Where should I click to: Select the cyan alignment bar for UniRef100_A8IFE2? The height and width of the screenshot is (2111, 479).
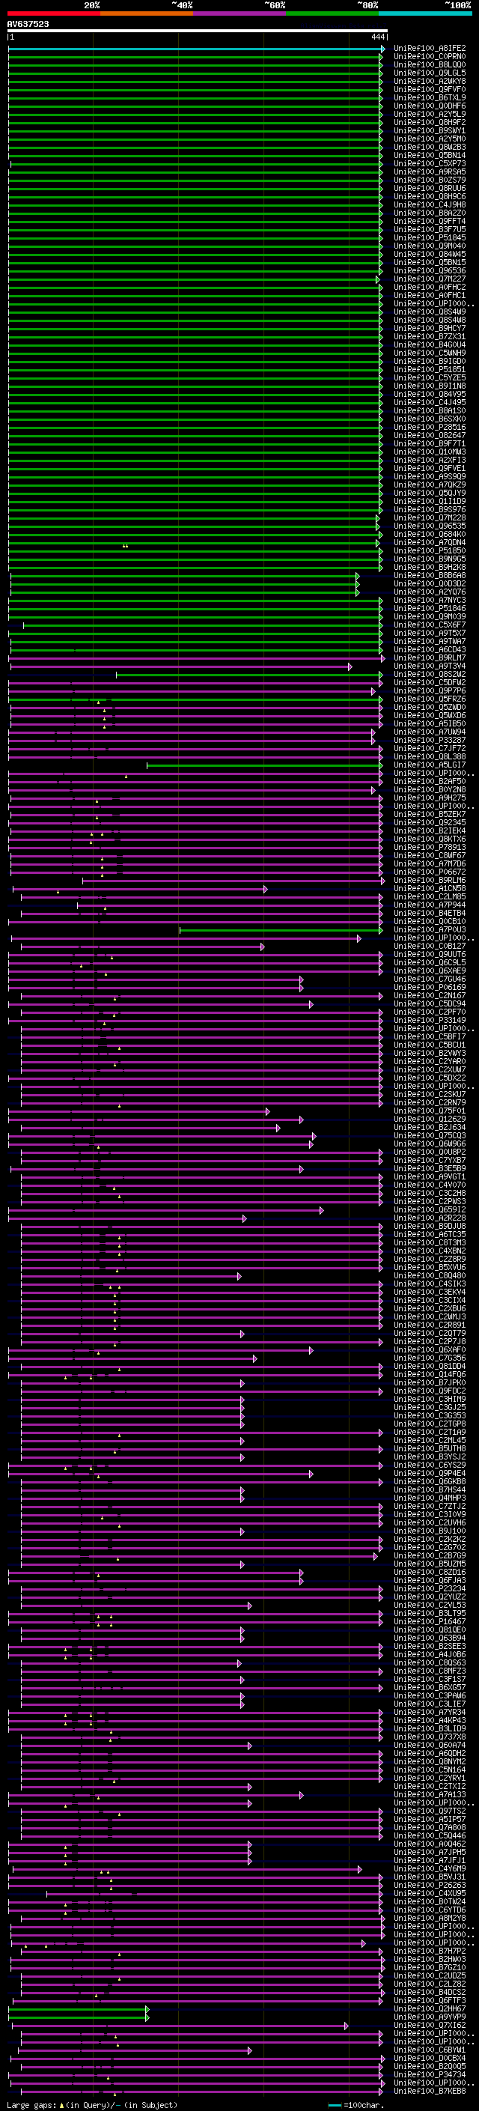(x=197, y=49)
